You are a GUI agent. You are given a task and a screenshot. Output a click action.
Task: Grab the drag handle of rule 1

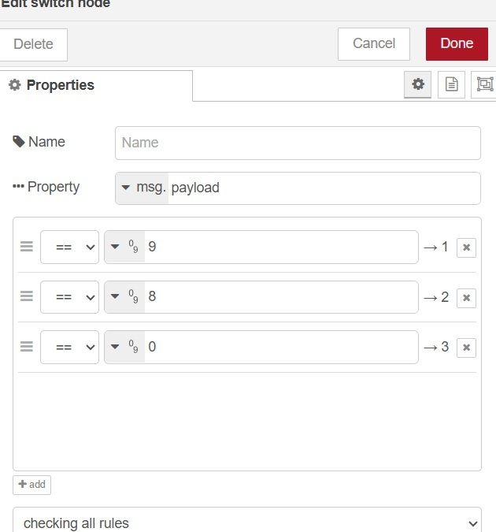coord(27,247)
